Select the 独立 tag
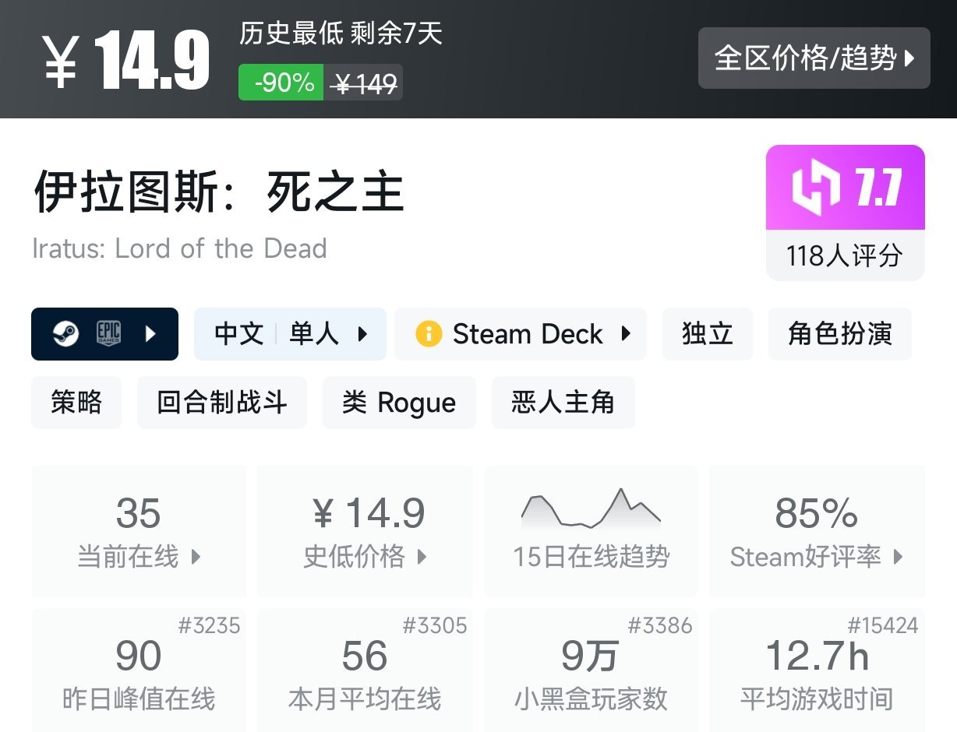This screenshot has height=732, width=957. tap(707, 334)
